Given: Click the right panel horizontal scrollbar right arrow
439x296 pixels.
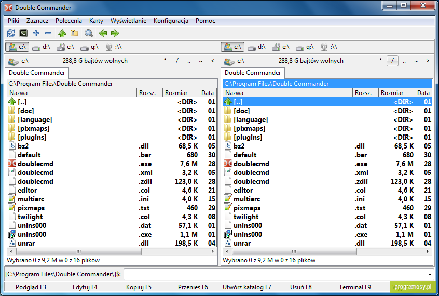Looking at the screenshot, I should click(428, 251).
